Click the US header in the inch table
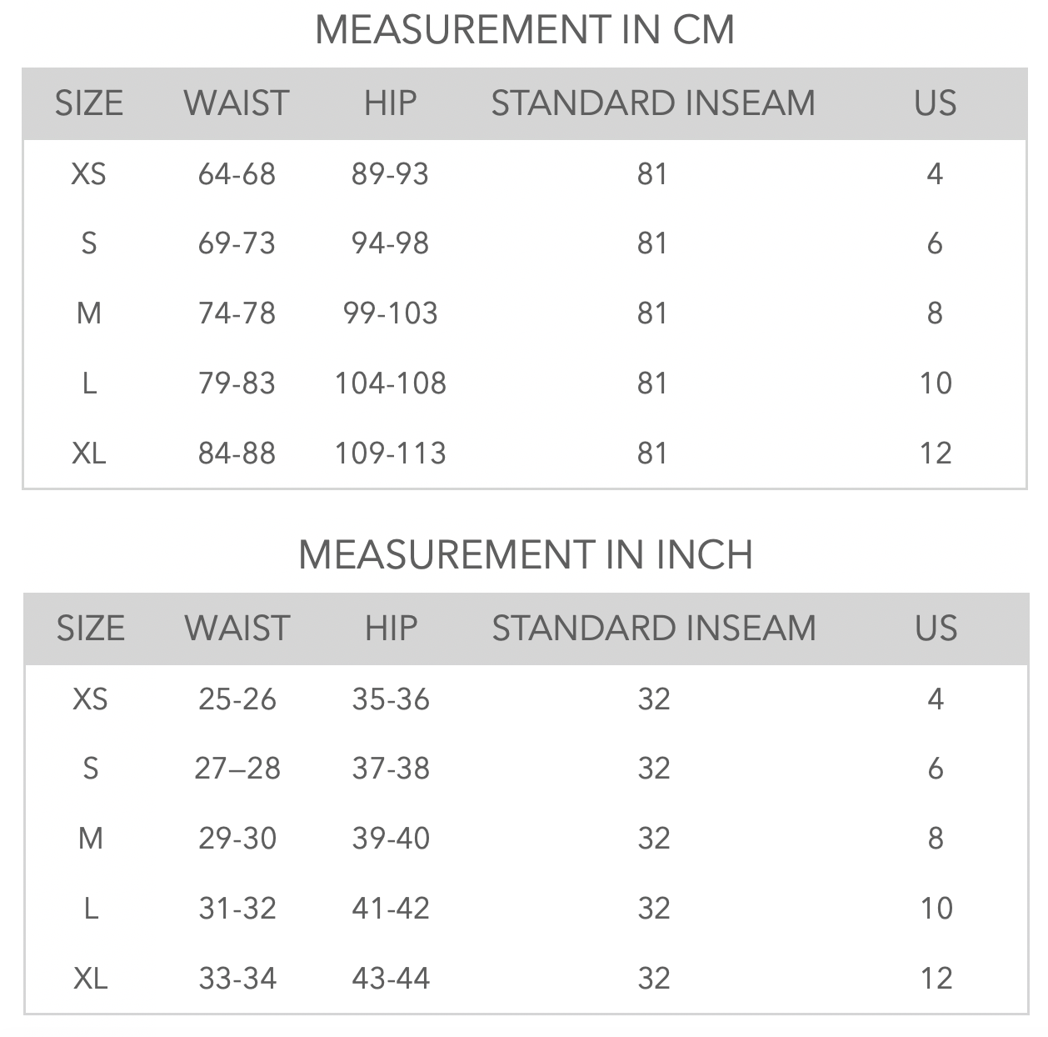The height and width of the screenshot is (1037, 1048). coord(936,629)
